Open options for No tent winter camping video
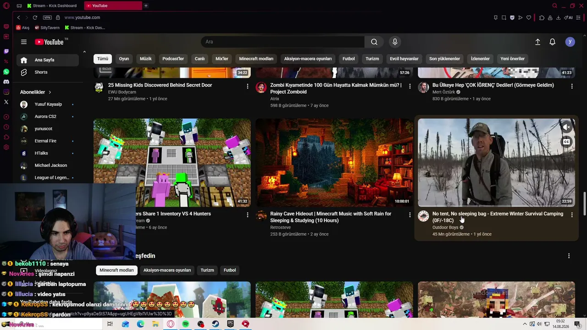Screen dimensions: 587x330 point(572,214)
